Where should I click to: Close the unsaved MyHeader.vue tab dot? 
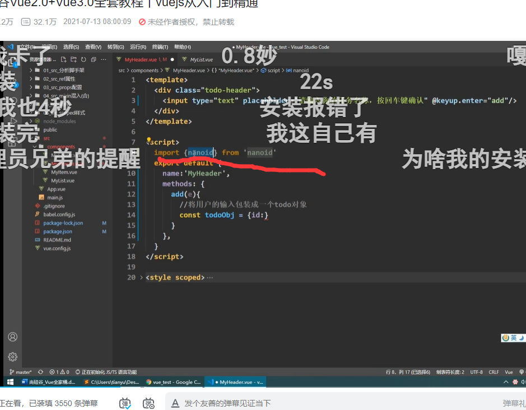click(x=172, y=59)
